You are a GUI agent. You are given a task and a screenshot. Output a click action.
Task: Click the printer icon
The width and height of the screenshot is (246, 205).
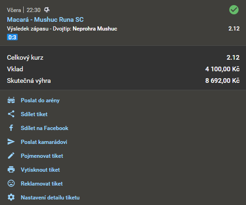[11, 169]
